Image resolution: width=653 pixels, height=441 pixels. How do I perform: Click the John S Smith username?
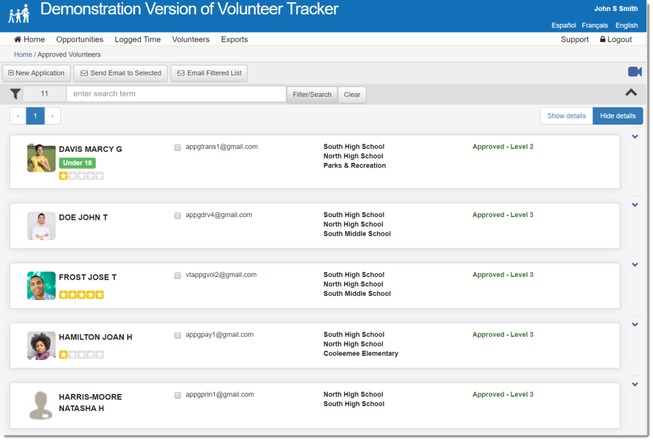[616, 9]
